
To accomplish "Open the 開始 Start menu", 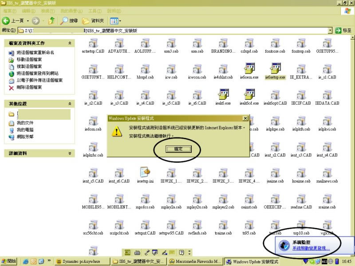I will coord(9,261).
